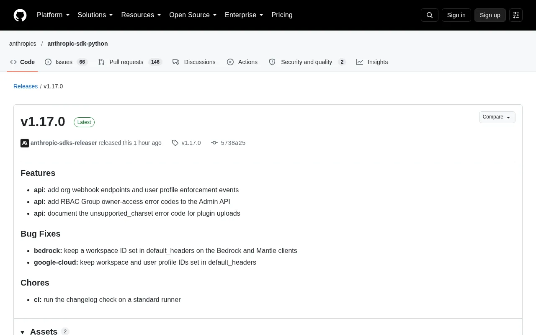Click the bedrock bug fix line
536x335 pixels.
165,250
